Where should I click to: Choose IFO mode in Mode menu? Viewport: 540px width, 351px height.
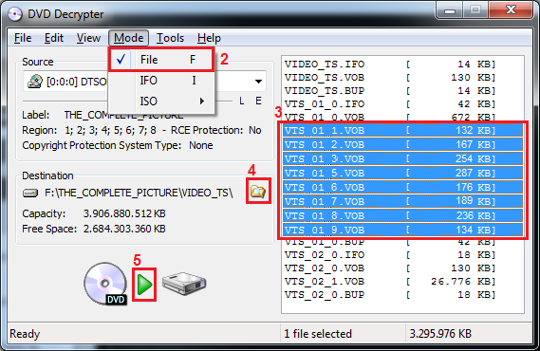click(x=161, y=81)
